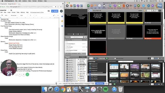Click the New presentation plus icon
The height and width of the screenshot is (93, 165).
(x=88, y=6)
